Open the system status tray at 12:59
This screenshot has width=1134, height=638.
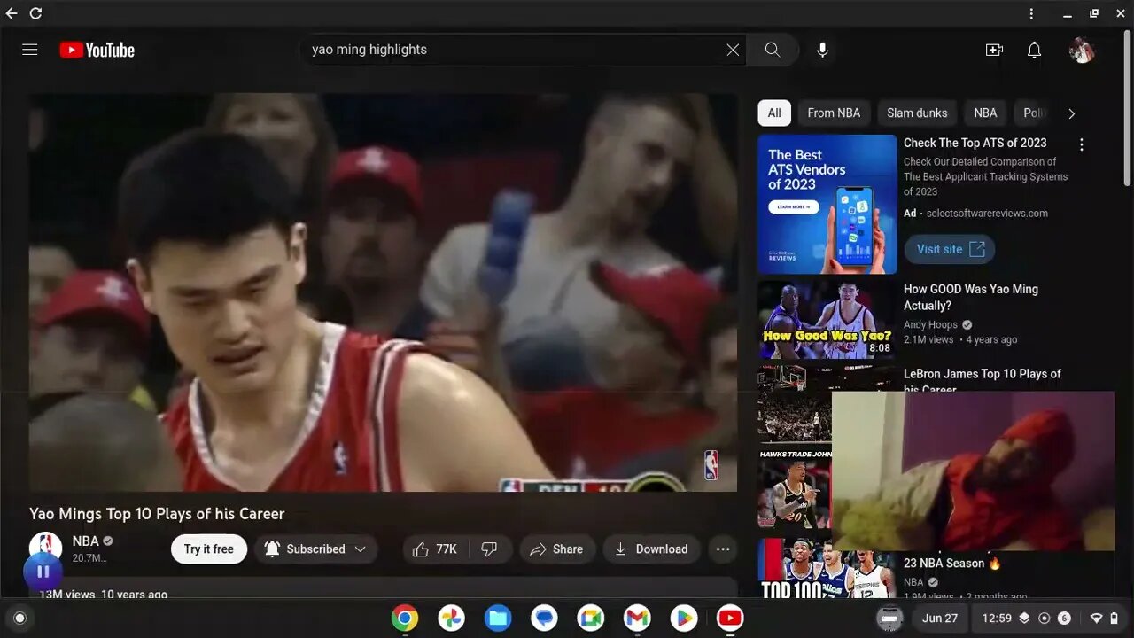1050,619
